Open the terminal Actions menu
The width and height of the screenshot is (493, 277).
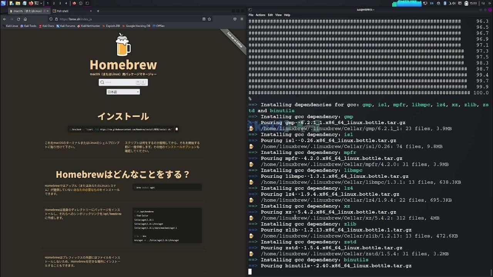(x=260, y=15)
